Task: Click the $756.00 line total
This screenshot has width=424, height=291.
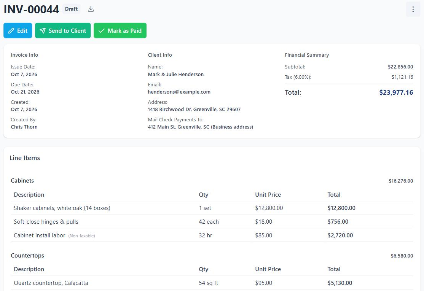Action: tap(338, 222)
